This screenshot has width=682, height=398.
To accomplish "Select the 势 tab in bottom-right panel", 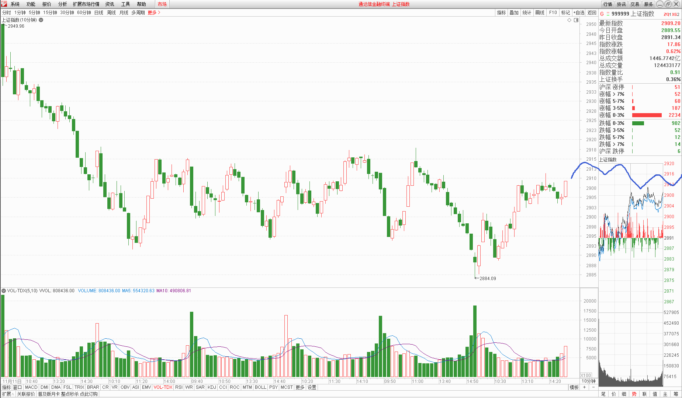I will [634, 394].
